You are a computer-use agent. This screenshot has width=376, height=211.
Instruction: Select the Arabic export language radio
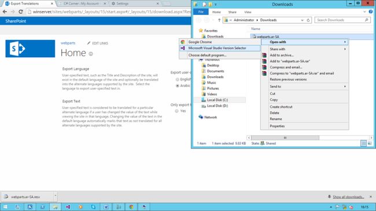click(x=178, y=86)
